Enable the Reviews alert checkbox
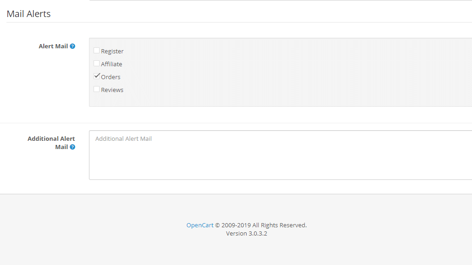Image resolution: width=472 pixels, height=265 pixels. point(97,89)
